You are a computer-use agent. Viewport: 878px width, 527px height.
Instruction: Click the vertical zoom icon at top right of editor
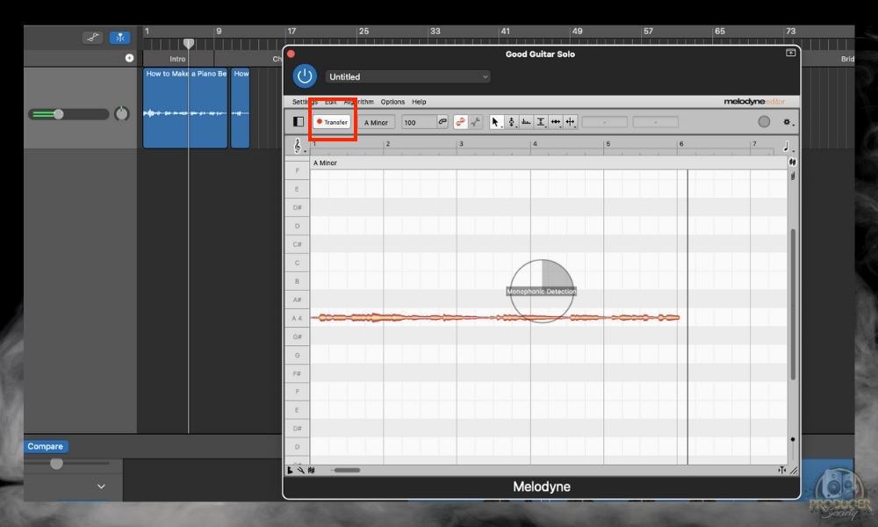(792, 162)
